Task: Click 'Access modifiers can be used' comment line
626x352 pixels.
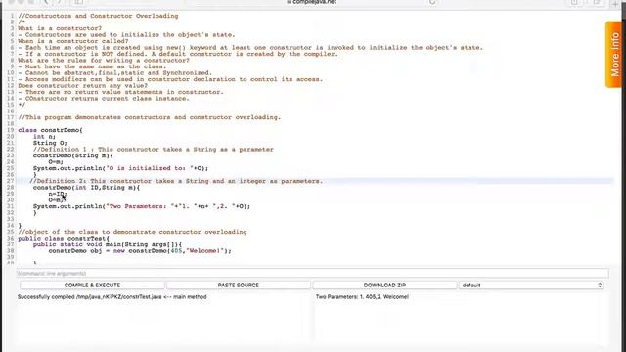Action: (170, 79)
